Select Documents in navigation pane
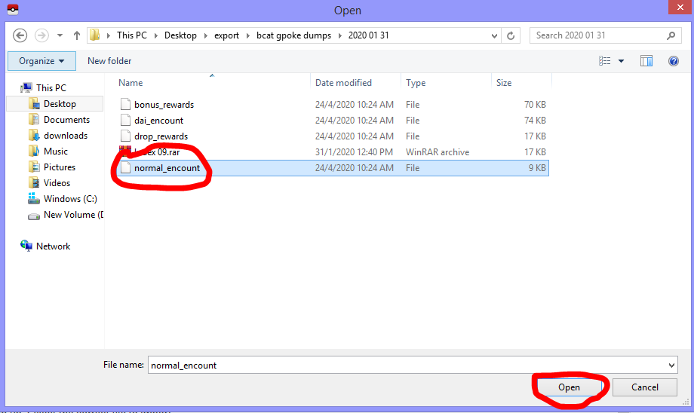 [x=66, y=120]
